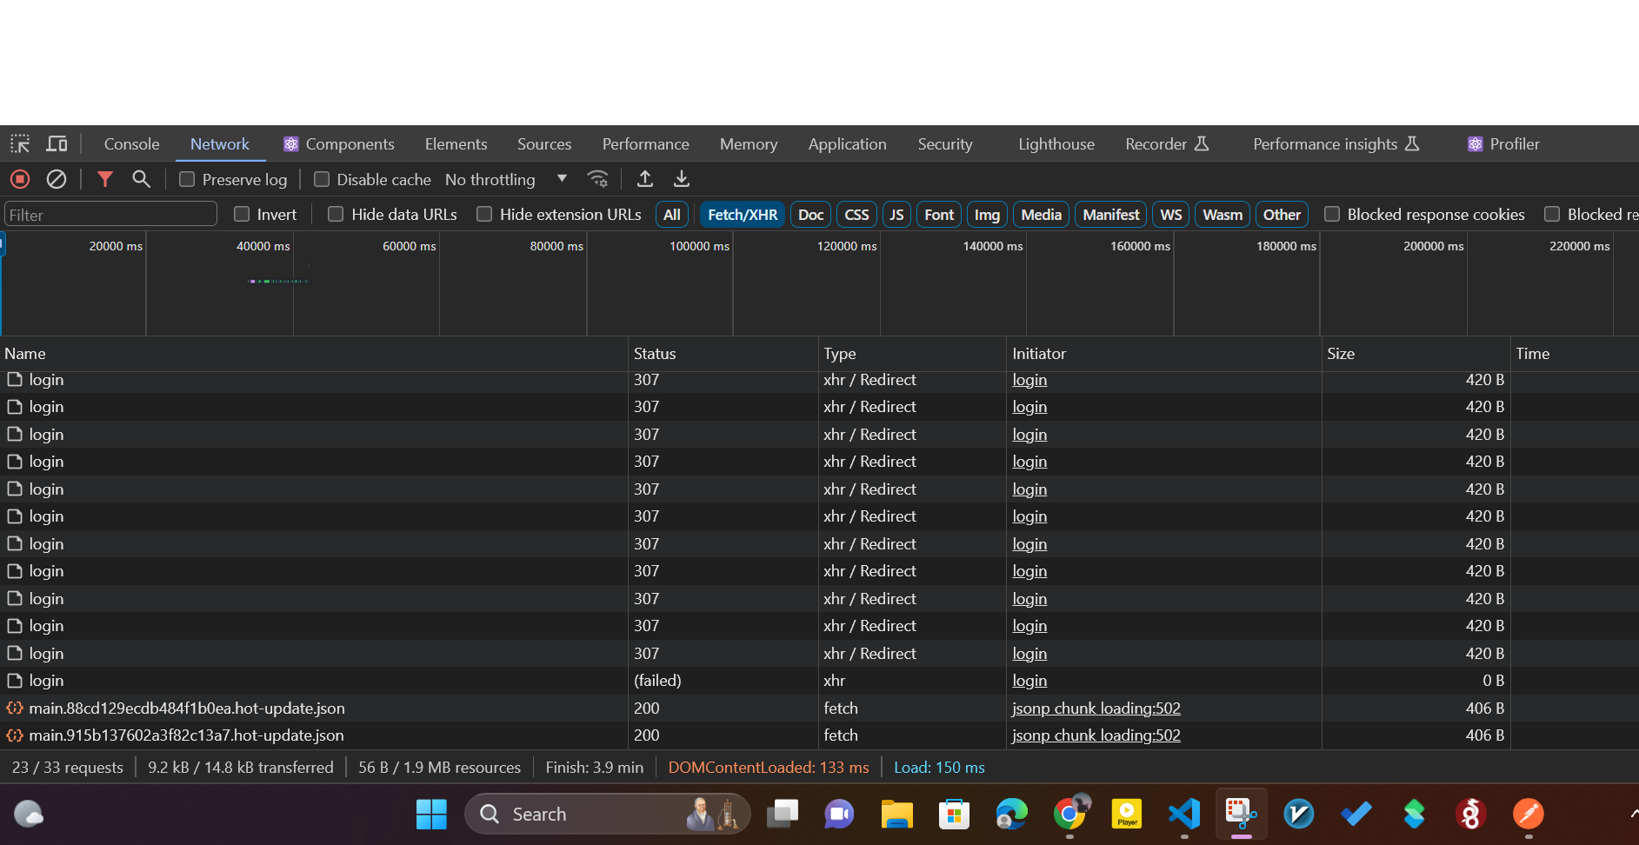Filter requests by Fetch/XHR
This screenshot has height=845, width=1639.
[x=743, y=215]
